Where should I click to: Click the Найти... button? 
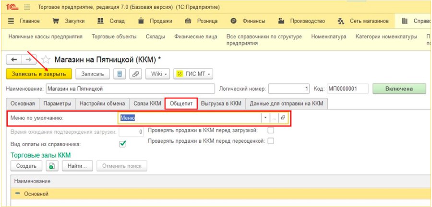pyautogui.click(x=77, y=166)
